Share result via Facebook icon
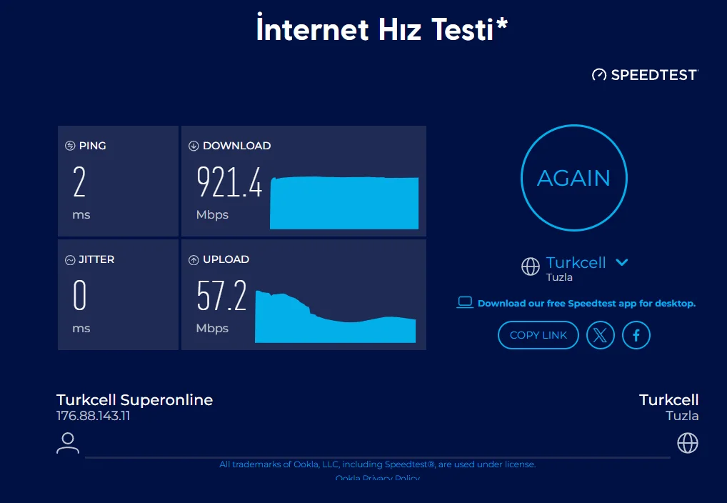The height and width of the screenshot is (503, 727). click(x=636, y=335)
